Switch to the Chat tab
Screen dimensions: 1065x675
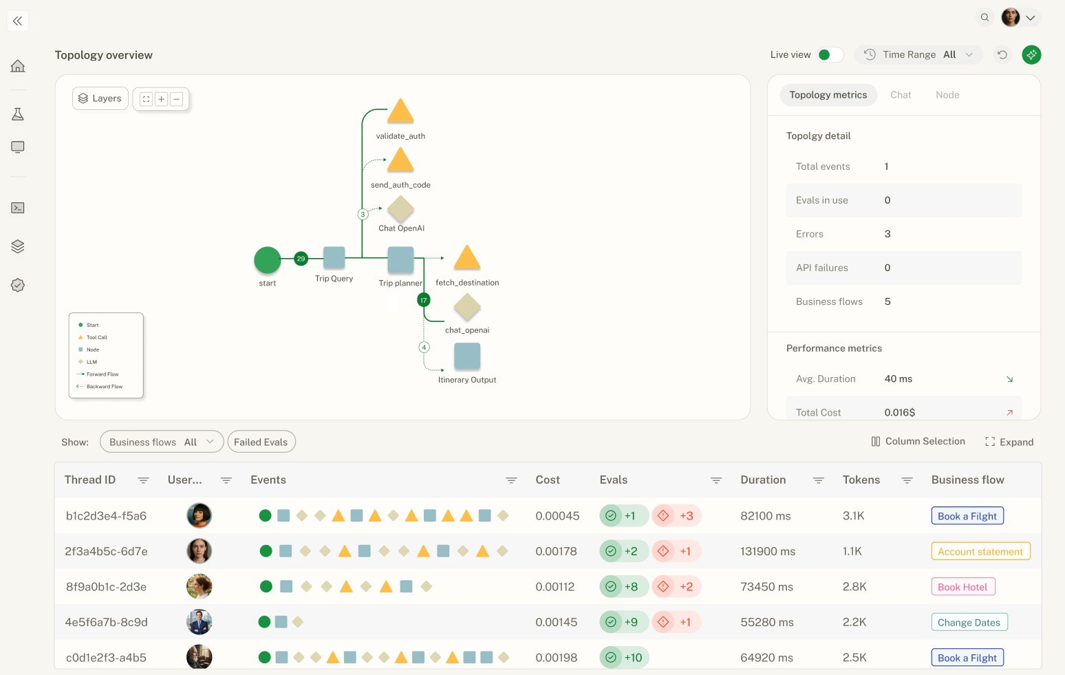click(901, 95)
